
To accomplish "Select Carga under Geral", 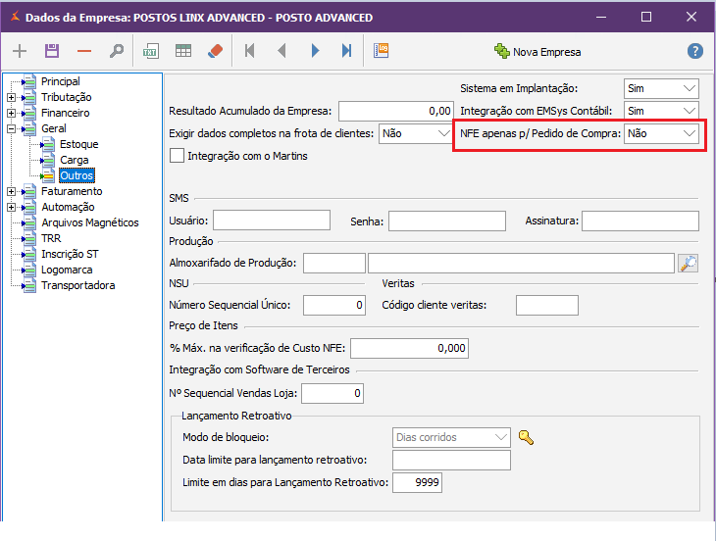I will [74, 160].
